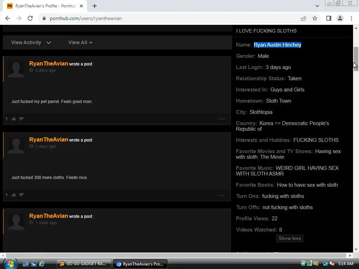Open the Chrome profile avatar menu
The image size is (359, 269).
[x=340, y=18]
